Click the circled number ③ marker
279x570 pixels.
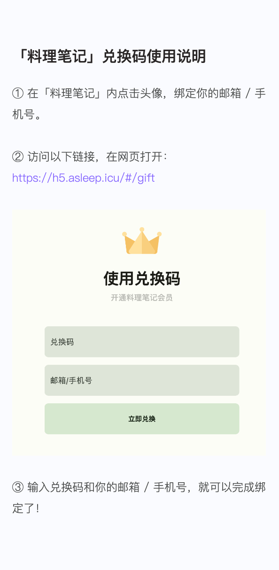click(18, 487)
